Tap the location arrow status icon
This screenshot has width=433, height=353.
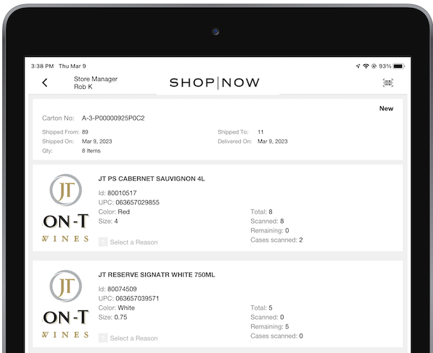(x=358, y=66)
